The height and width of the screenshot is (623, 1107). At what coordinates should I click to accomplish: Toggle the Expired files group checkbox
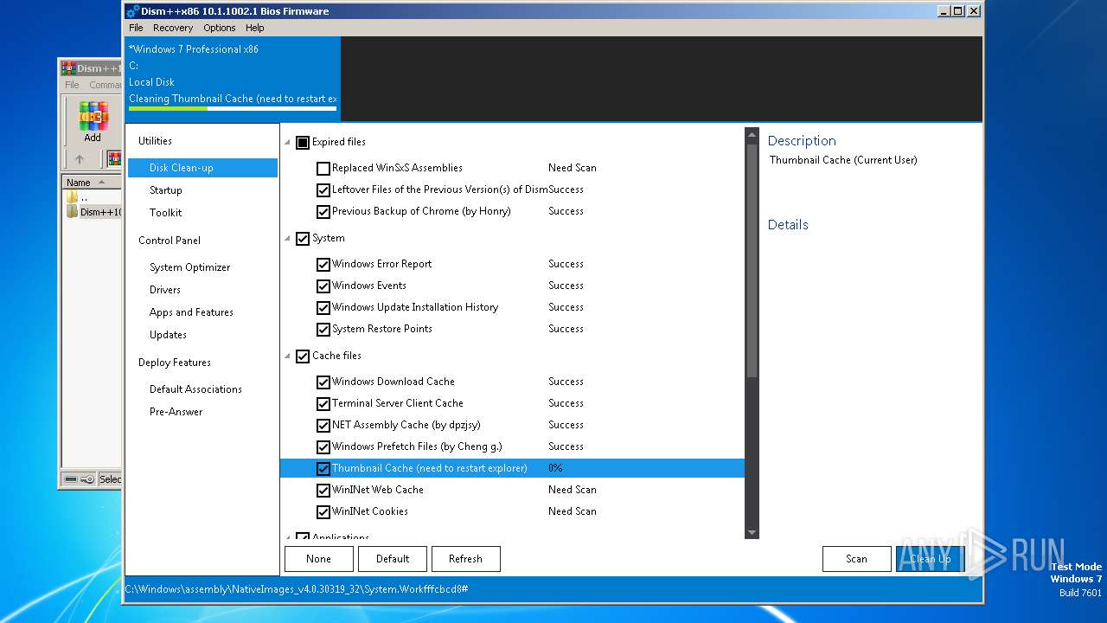tap(303, 143)
